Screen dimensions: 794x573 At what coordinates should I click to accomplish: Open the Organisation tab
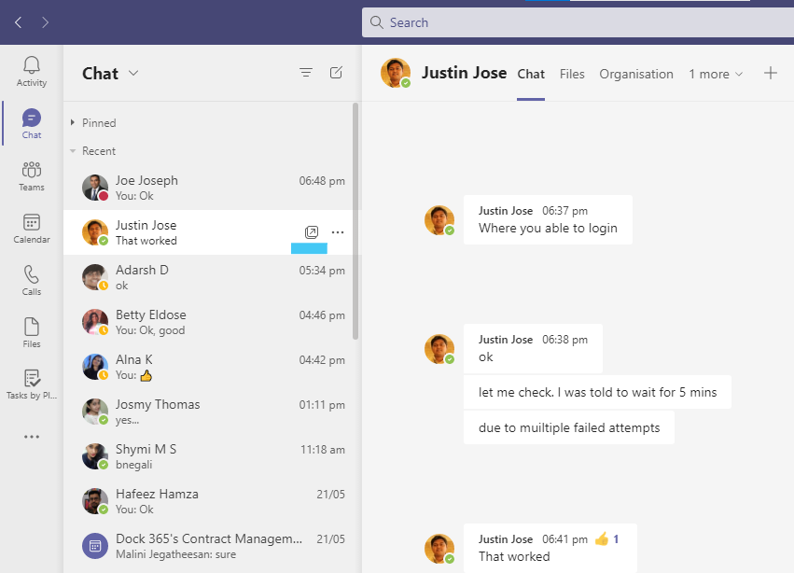(x=636, y=74)
